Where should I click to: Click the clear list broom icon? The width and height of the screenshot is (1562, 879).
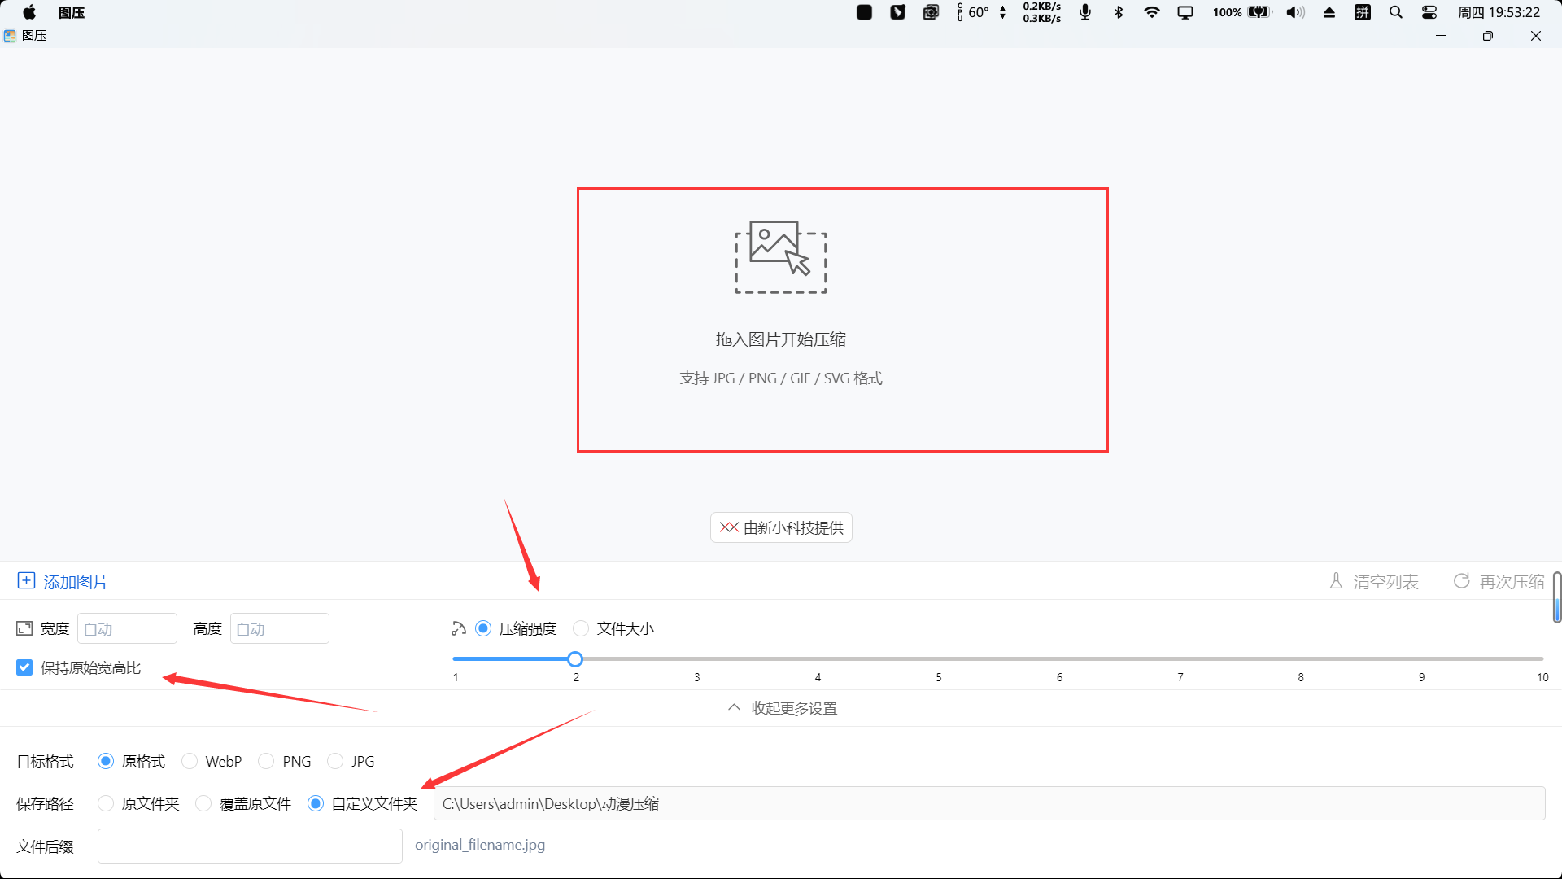[x=1336, y=581]
